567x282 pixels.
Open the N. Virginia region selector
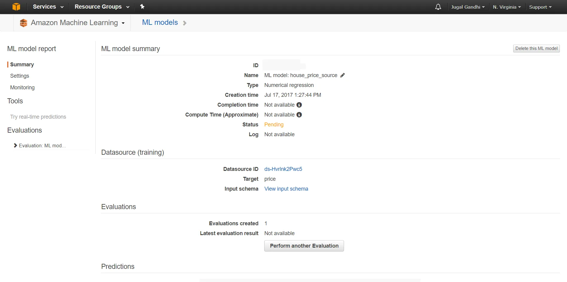(507, 7)
